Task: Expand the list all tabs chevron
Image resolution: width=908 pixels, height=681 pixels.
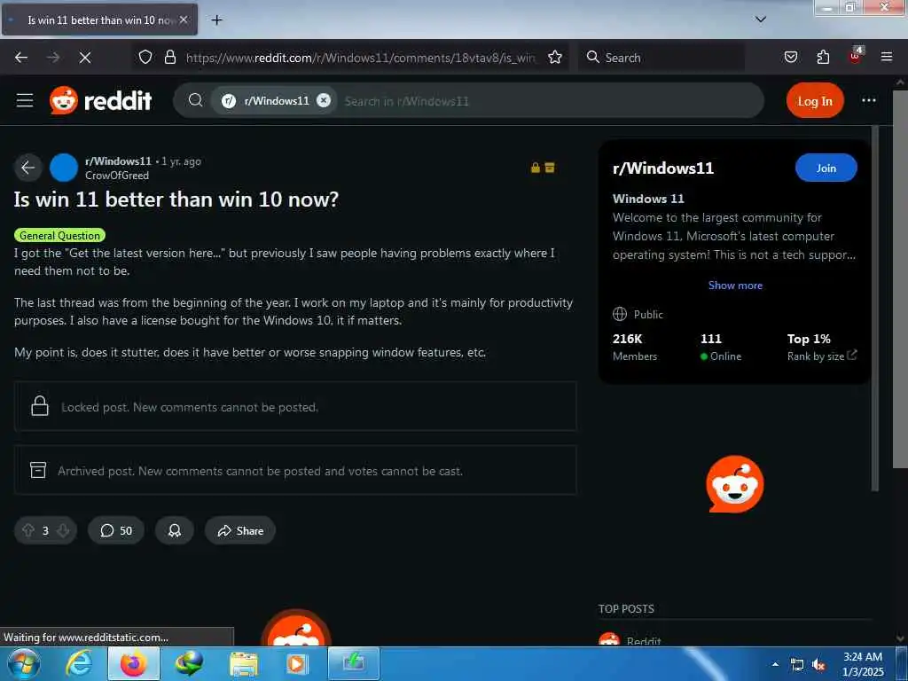Action: click(x=761, y=20)
